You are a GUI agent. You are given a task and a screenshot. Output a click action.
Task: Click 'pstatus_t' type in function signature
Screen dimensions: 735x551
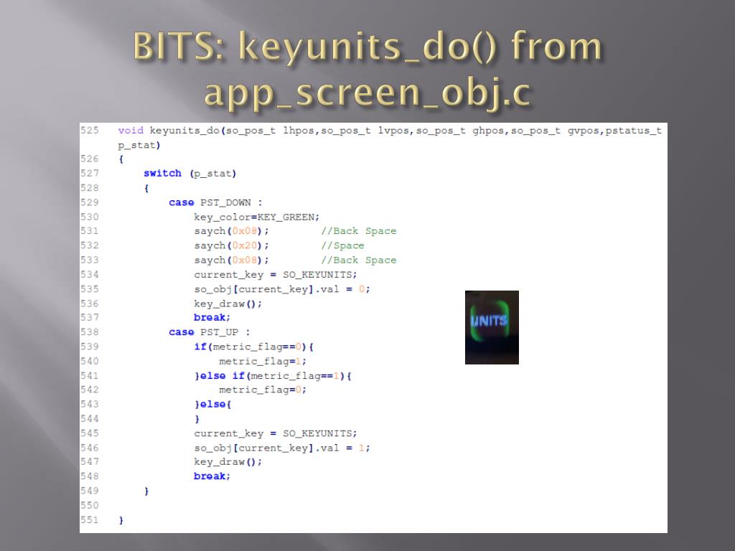633,131
